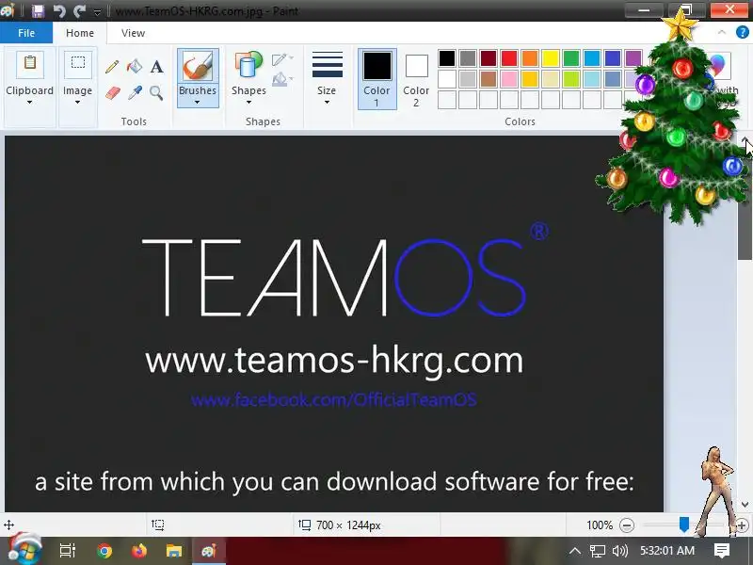Click the shape Outline icon
Image resolution: width=753 pixels, height=565 pixels.
tap(281, 59)
